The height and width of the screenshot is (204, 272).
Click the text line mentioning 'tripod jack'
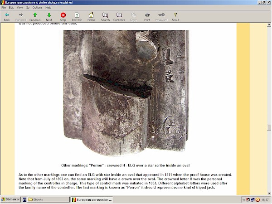point(117,188)
